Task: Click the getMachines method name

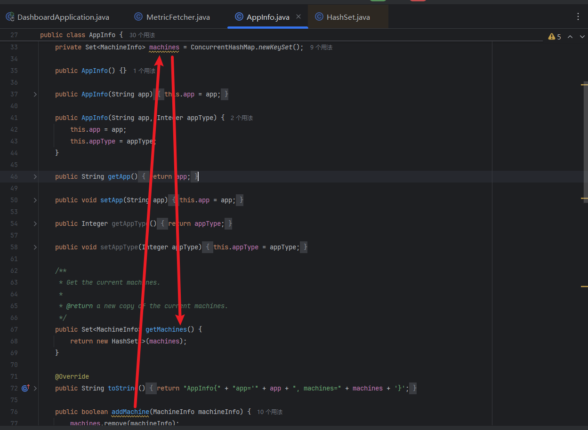Action: point(166,329)
